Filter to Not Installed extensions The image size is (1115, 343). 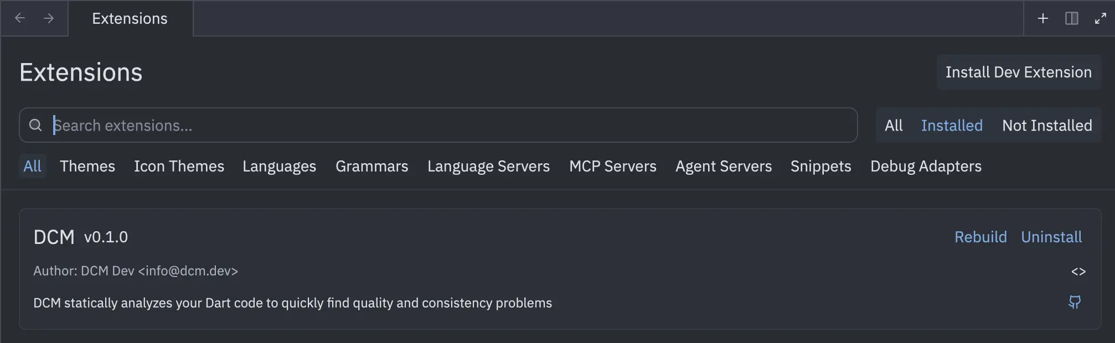pyautogui.click(x=1047, y=126)
